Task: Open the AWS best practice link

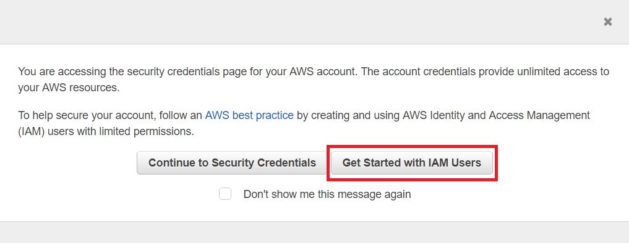Action: coord(249,115)
